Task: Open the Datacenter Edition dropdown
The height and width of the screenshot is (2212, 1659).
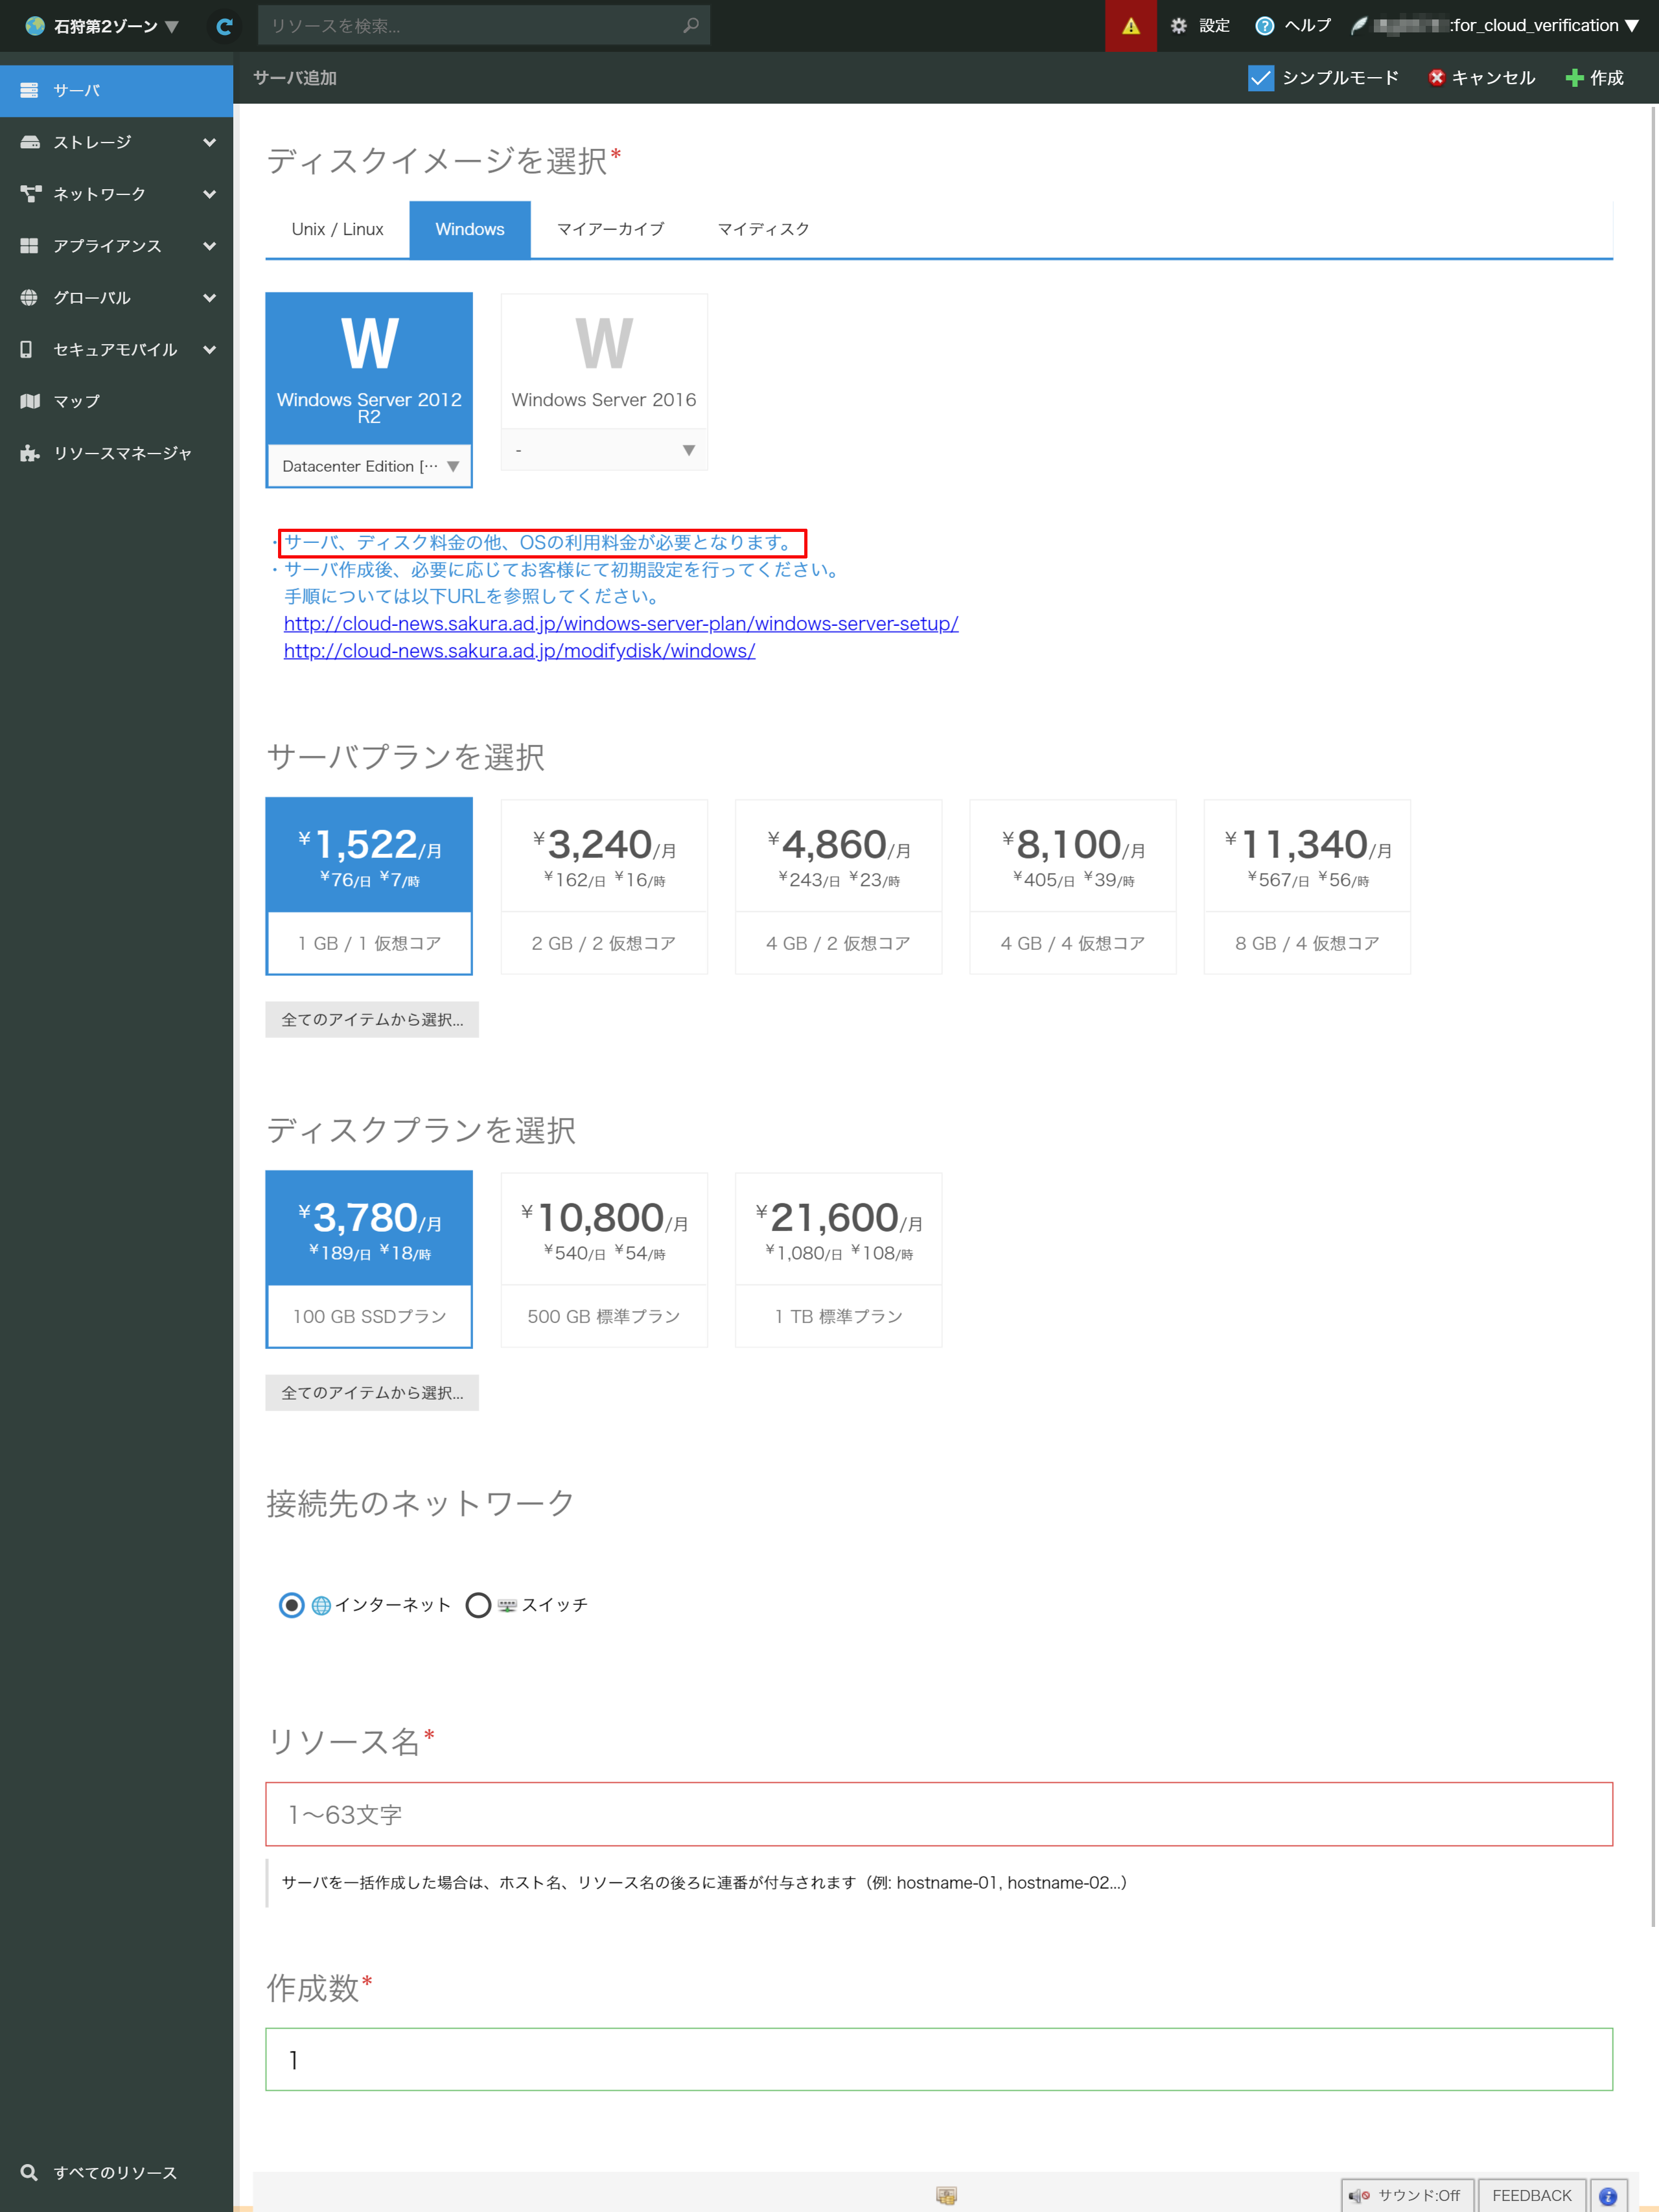Action: [368, 465]
